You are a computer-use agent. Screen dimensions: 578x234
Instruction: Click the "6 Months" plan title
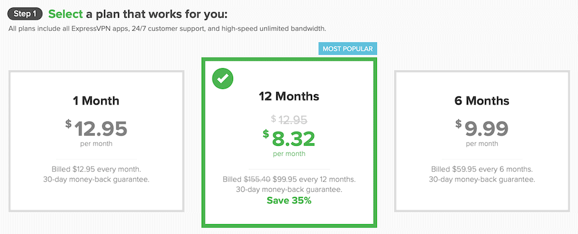click(480, 101)
